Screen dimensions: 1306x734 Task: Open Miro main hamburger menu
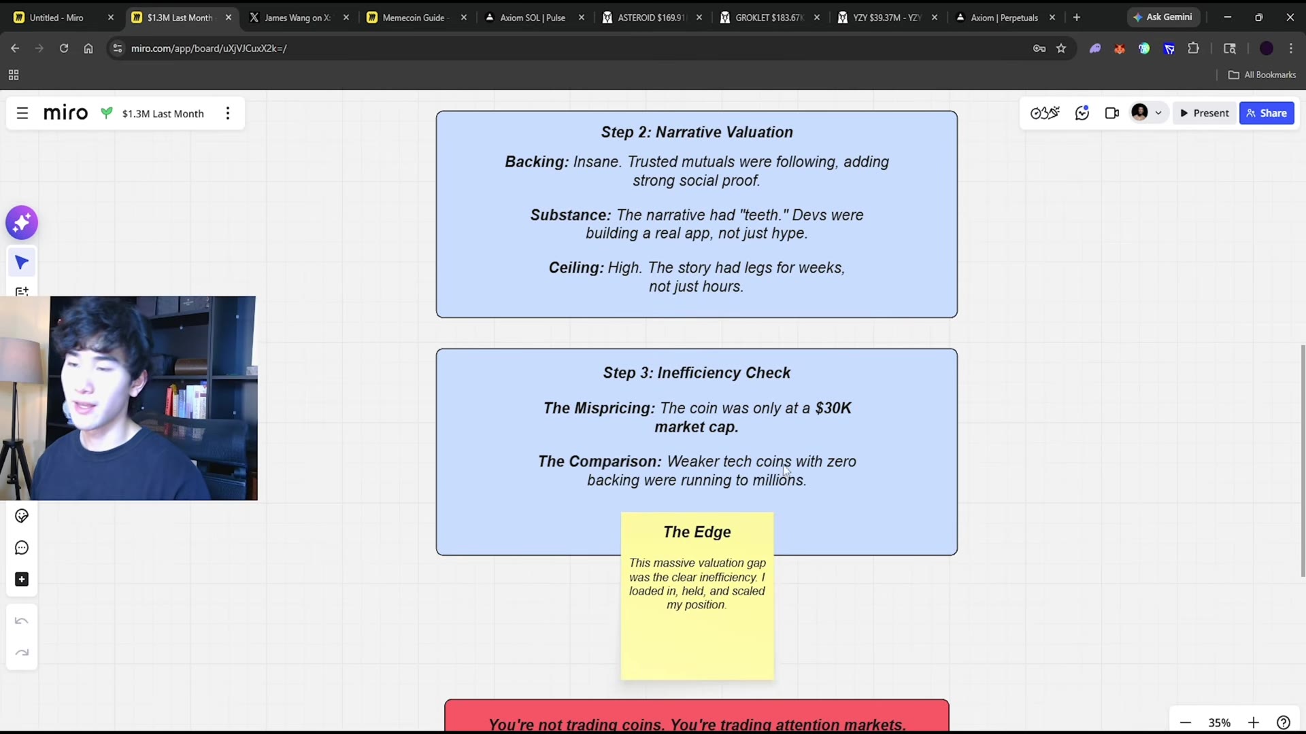pyautogui.click(x=22, y=113)
